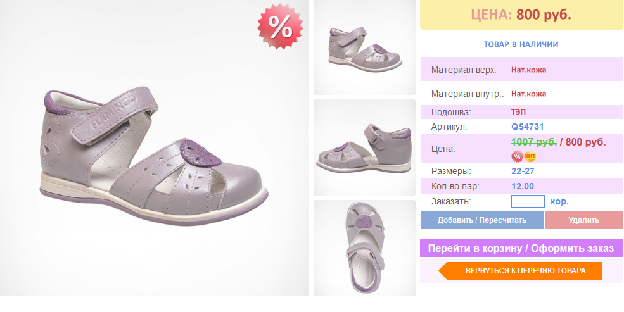Go to cart via Перейти в корзину button

pyautogui.click(x=521, y=249)
